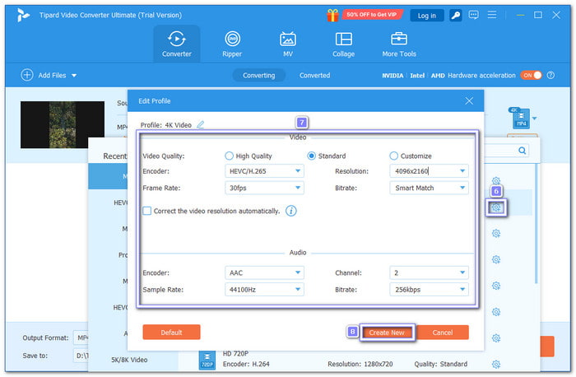The width and height of the screenshot is (576, 377).
Task: Click the key register icon
Action: [x=455, y=15]
